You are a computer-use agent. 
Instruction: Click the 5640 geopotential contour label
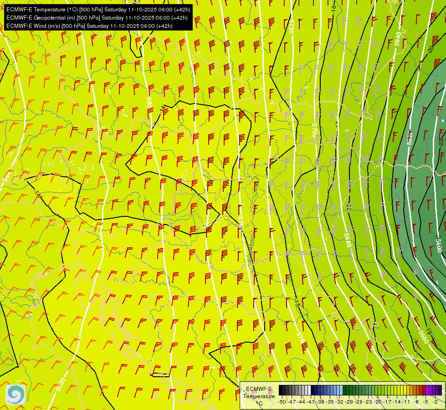click(397, 39)
